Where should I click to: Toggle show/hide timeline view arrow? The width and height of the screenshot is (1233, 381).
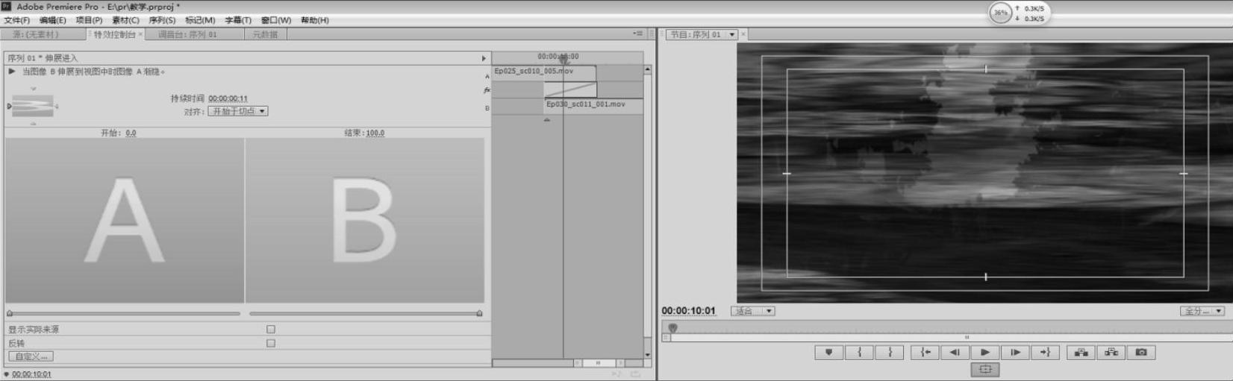coord(484,58)
